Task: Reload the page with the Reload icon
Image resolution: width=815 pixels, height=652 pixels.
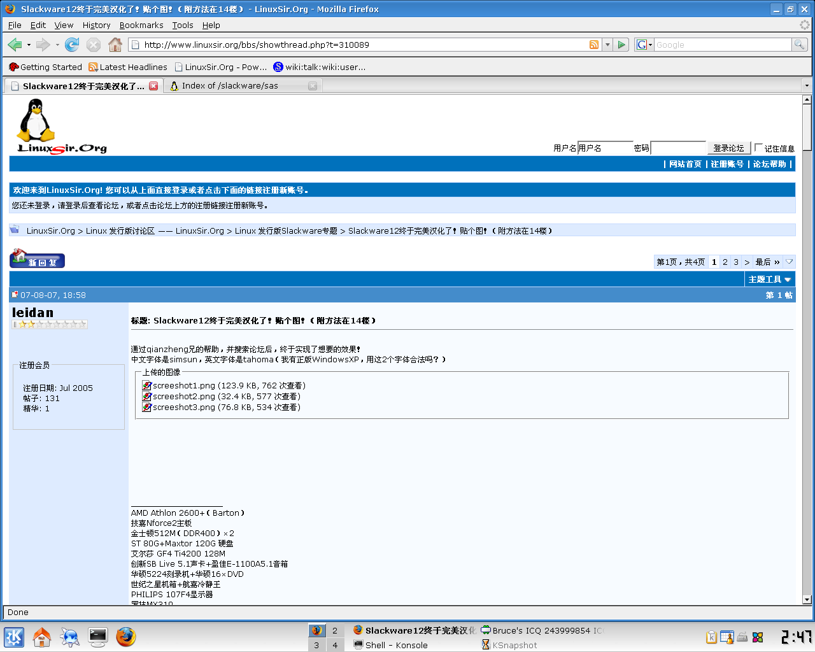Action: [72, 45]
